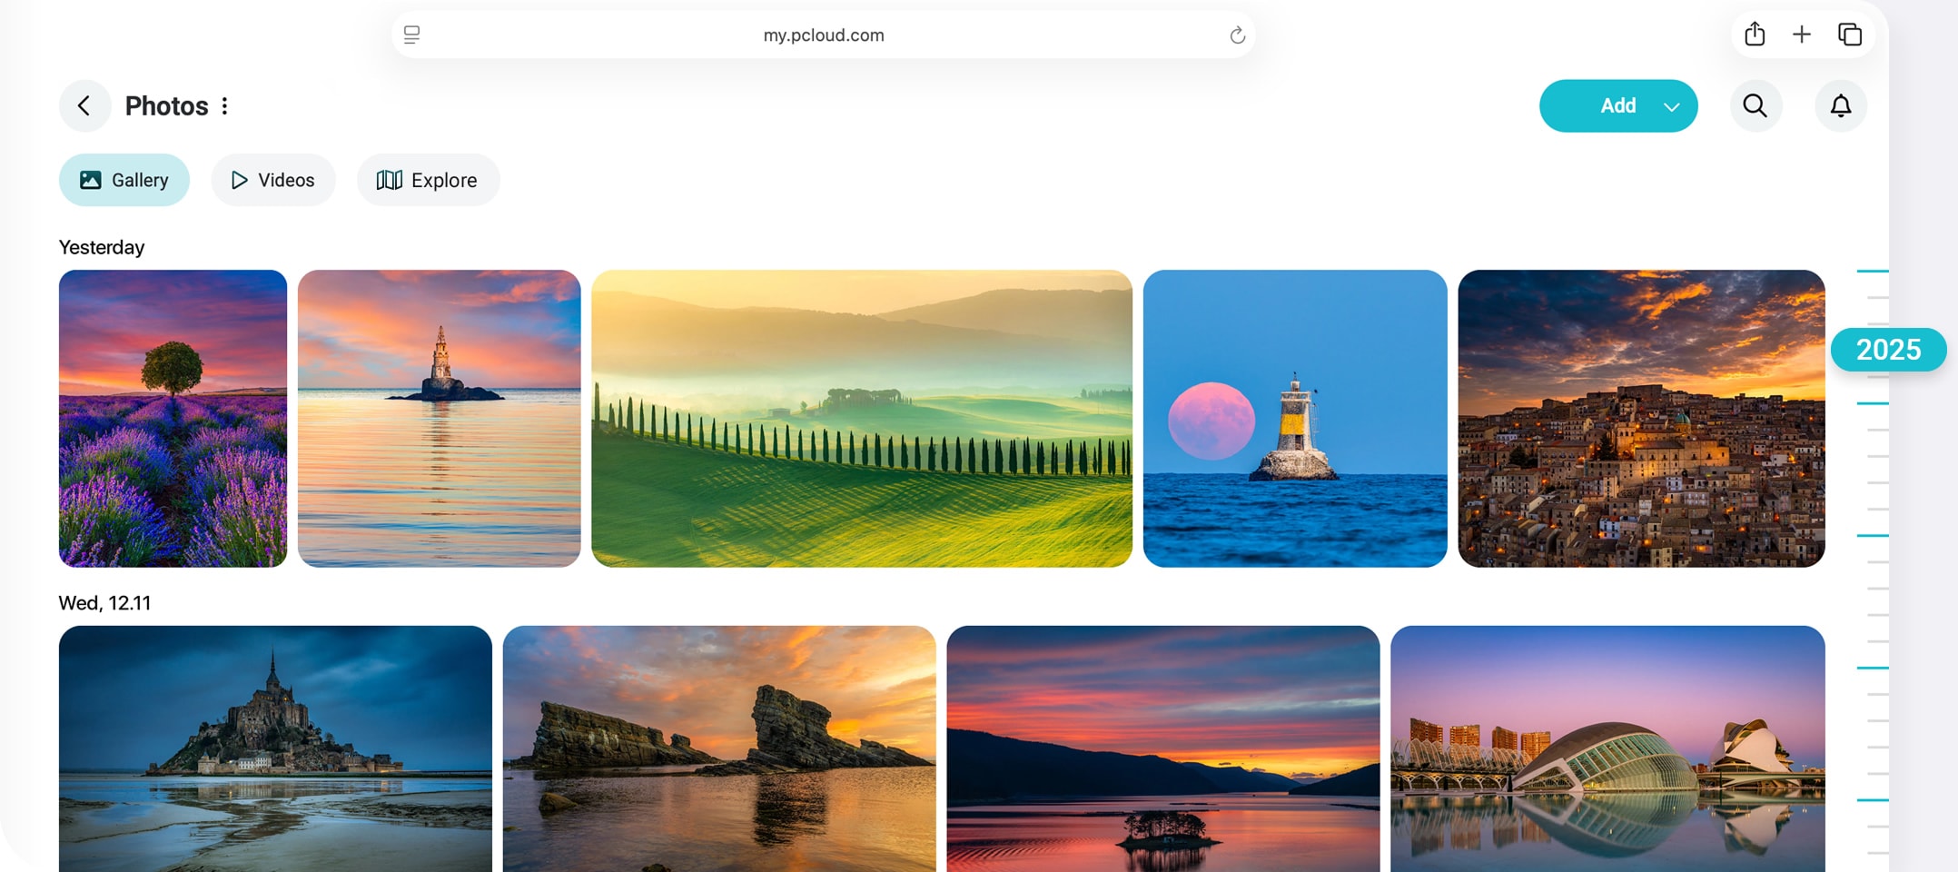Open the Tuscany cypress hills photo
The width and height of the screenshot is (1958, 872).
pyautogui.click(x=861, y=419)
